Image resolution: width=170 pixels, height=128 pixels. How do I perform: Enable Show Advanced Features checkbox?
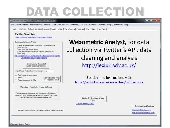[133, 106]
